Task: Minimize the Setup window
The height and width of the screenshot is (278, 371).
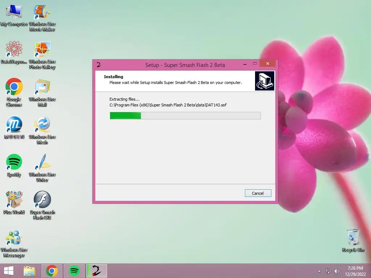Action: (x=245, y=64)
